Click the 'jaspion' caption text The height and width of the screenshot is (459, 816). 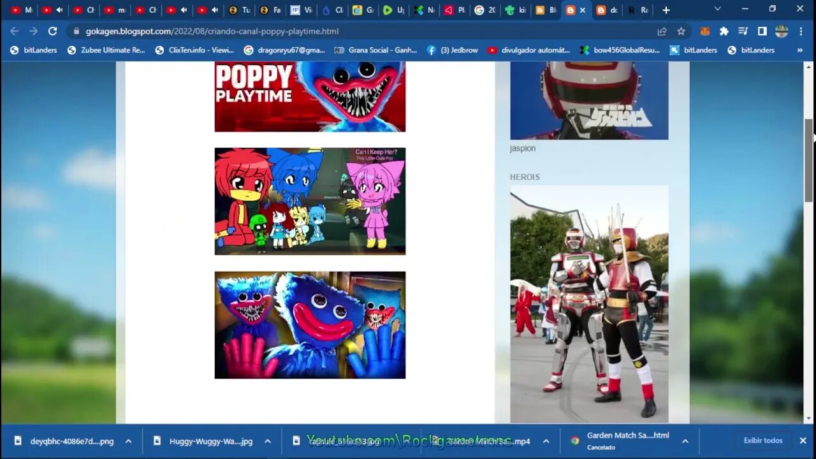click(x=523, y=149)
